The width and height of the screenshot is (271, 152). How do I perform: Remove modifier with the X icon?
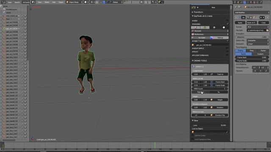click(x=267, y=18)
